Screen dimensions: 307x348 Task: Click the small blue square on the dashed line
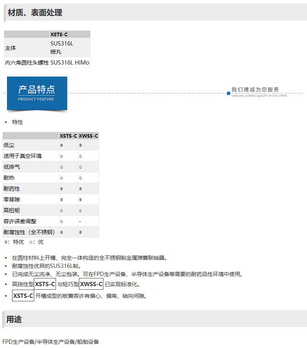point(229,93)
